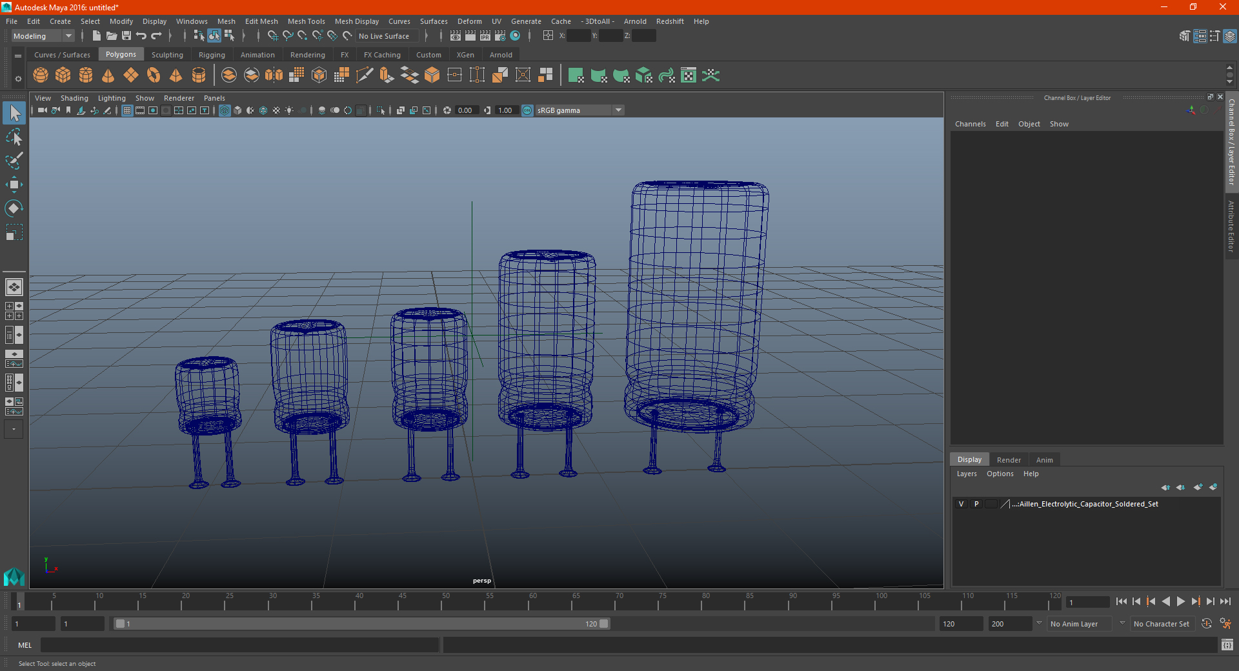Toggle Playback P for the Capacitor layer
This screenshot has width=1239, height=671.
coord(976,504)
